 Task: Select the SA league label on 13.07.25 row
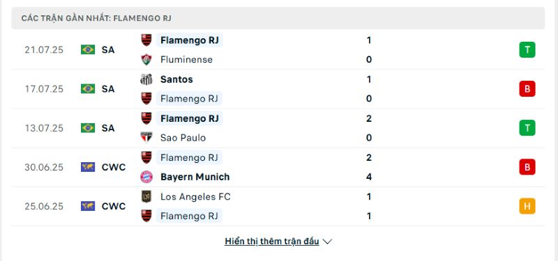point(108,128)
